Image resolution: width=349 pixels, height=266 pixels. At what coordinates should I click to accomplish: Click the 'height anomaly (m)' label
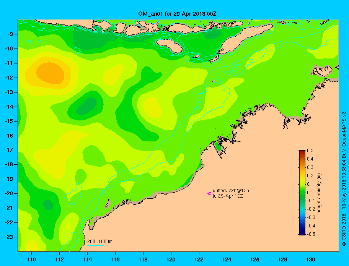pos(319,193)
